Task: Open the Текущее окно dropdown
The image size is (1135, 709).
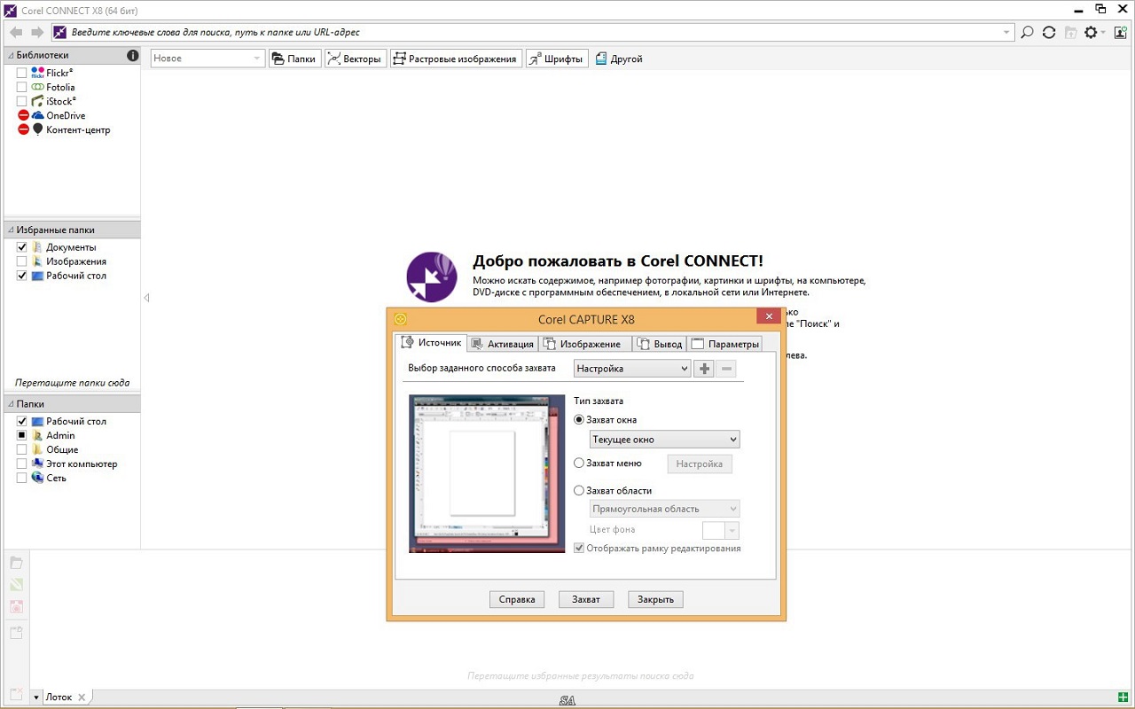Action: [x=664, y=440]
